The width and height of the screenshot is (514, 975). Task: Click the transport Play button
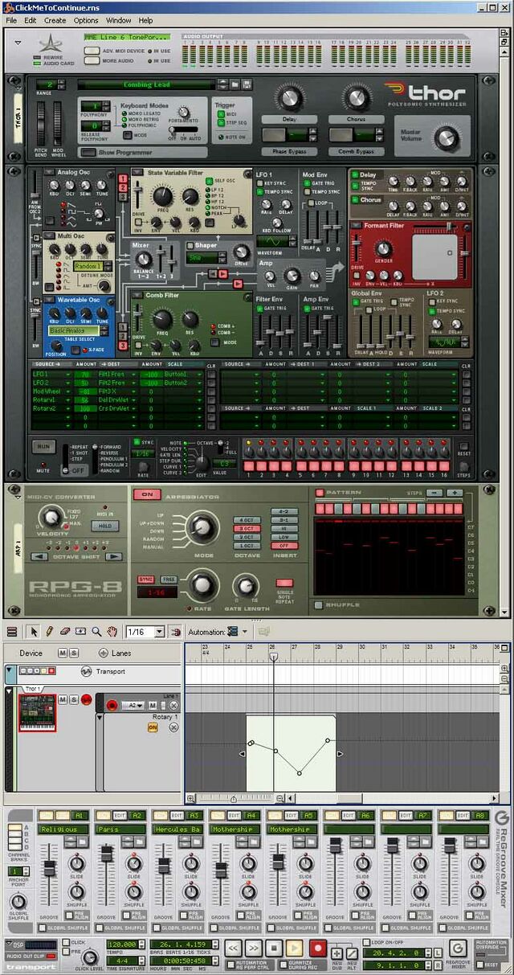295,948
